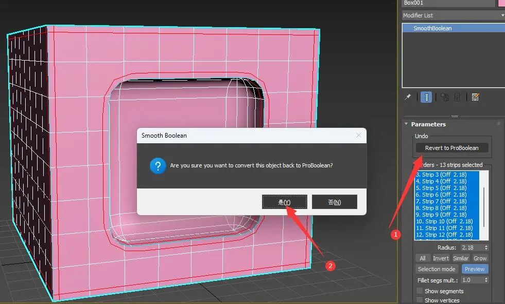Click the Parameters rollout grip handle

498,124
